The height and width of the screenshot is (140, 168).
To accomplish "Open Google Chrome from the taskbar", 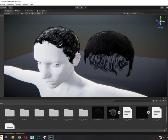I will 19,137.
